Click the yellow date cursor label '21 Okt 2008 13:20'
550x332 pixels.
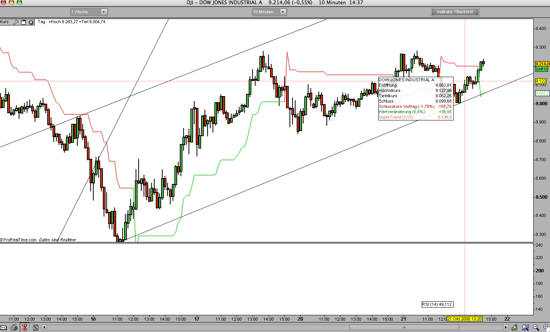(465, 319)
